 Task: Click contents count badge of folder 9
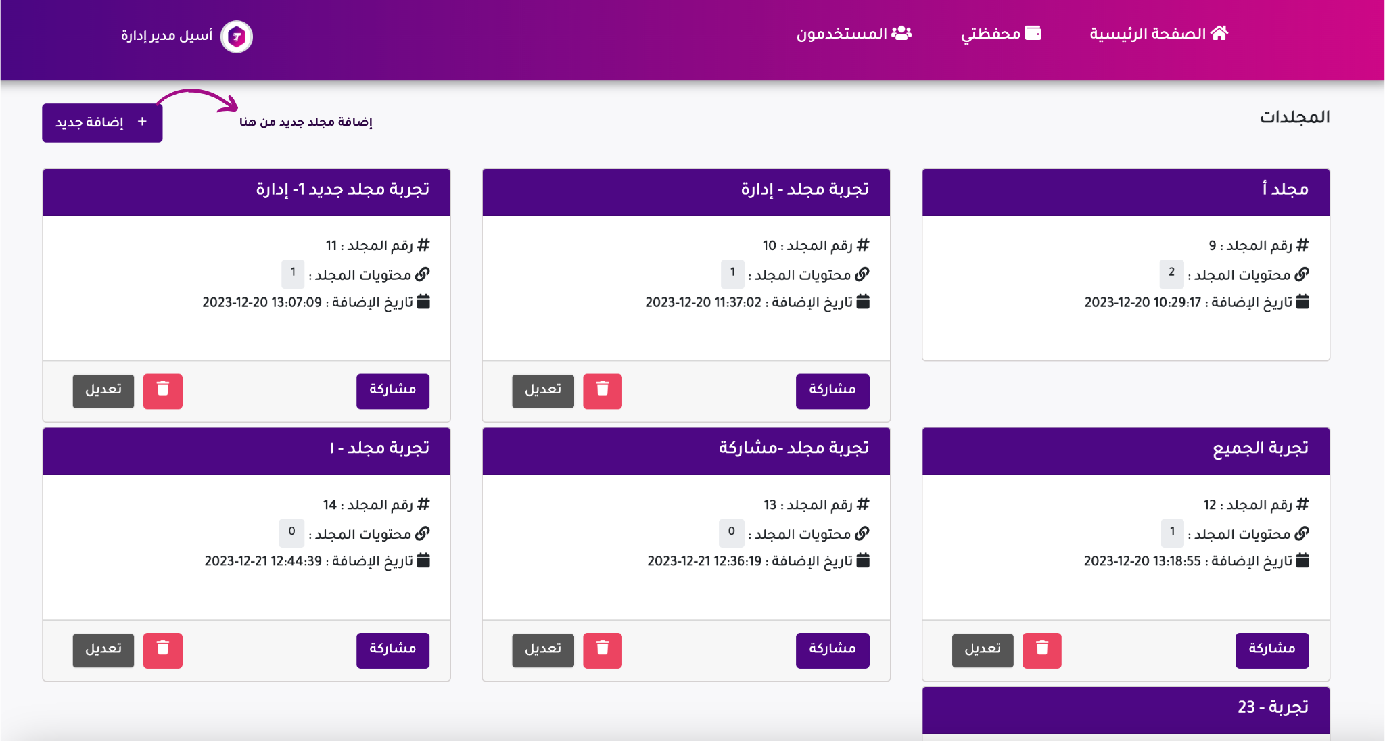(x=1171, y=273)
